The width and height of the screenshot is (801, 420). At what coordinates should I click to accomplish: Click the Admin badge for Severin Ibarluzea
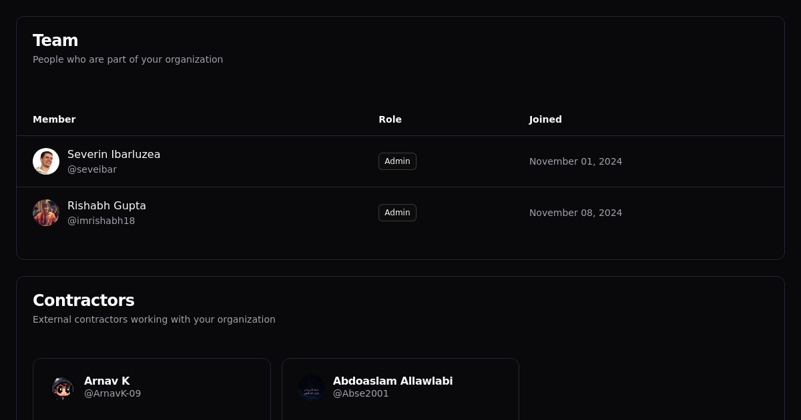[x=397, y=161]
